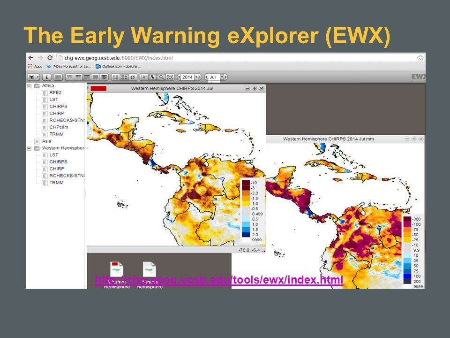Viewport: 450px width, 338px height.
Task: Click the -76.0, -6.4 coordinate readout
Action: click(249, 250)
